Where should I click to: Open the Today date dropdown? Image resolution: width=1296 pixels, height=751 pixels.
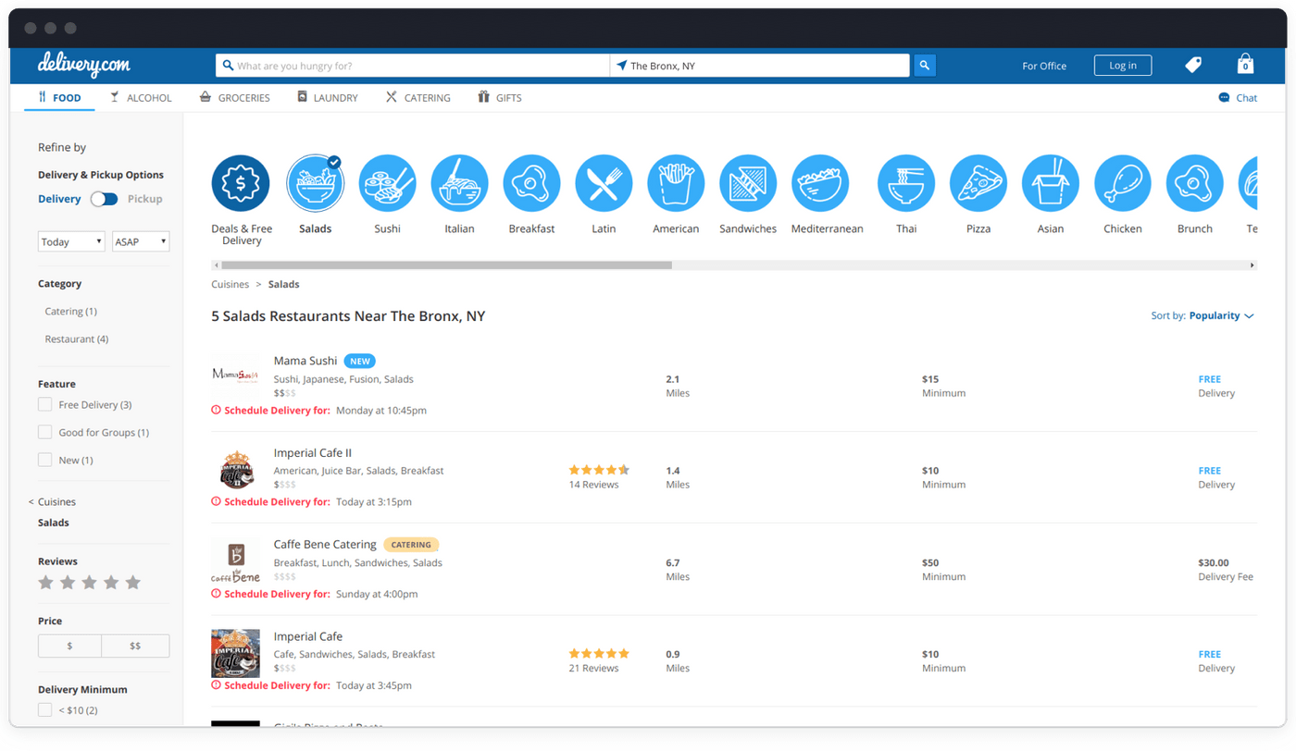[x=71, y=241]
